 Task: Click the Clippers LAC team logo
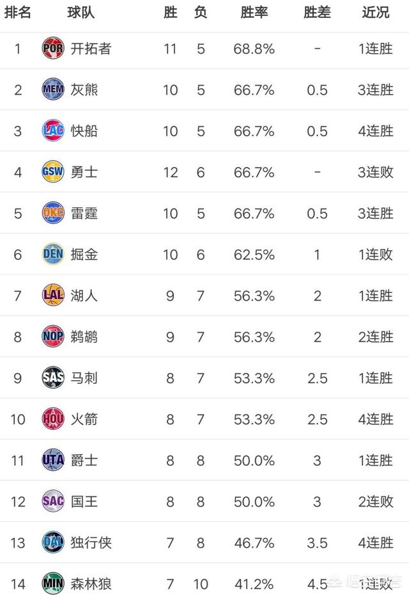point(53,131)
